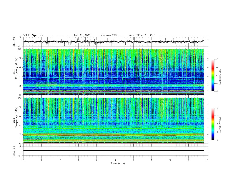This screenshot has height=180, width=233.
Task: Click the '5' tick of ch.1(V) axis
Action: (x=21, y=37)
